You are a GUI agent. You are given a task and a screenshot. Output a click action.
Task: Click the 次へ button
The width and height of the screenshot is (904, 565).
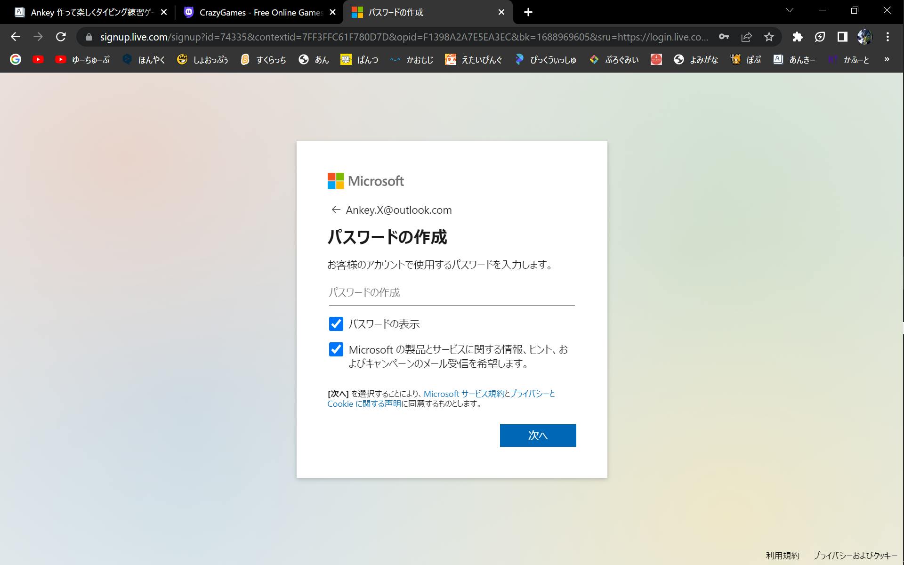click(538, 436)
